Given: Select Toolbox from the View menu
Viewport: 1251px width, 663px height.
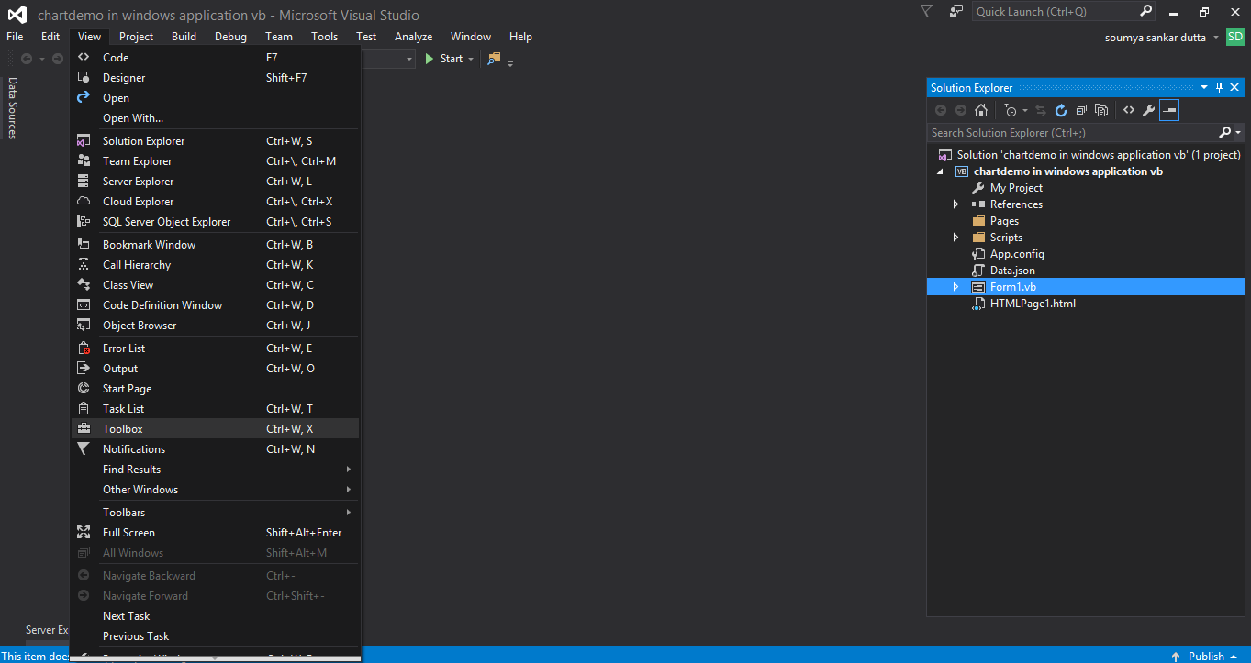Looking at the screenshot, I should pyautogui.click(x=123, y=429).
